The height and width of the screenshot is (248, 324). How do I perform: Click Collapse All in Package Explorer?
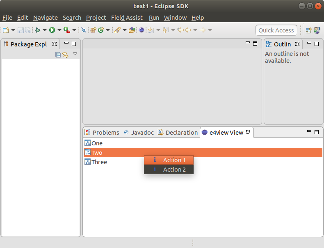58,55
